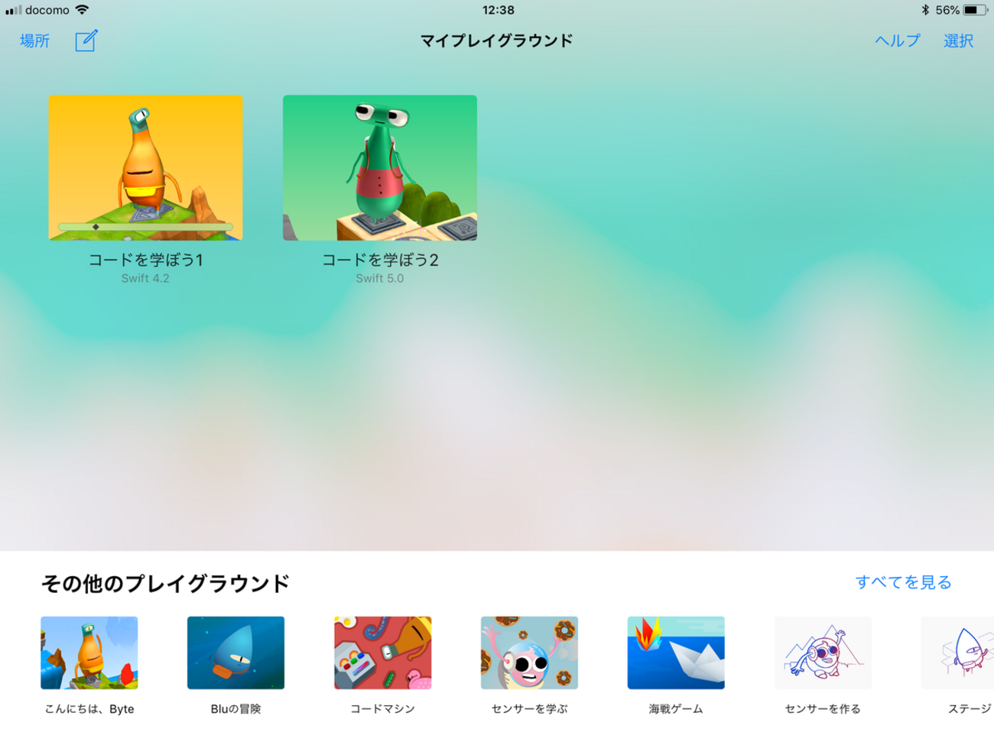Click the コードを学ぼう2 title text
The height and width of the screenshot is (745, 994).
[380, 260]
